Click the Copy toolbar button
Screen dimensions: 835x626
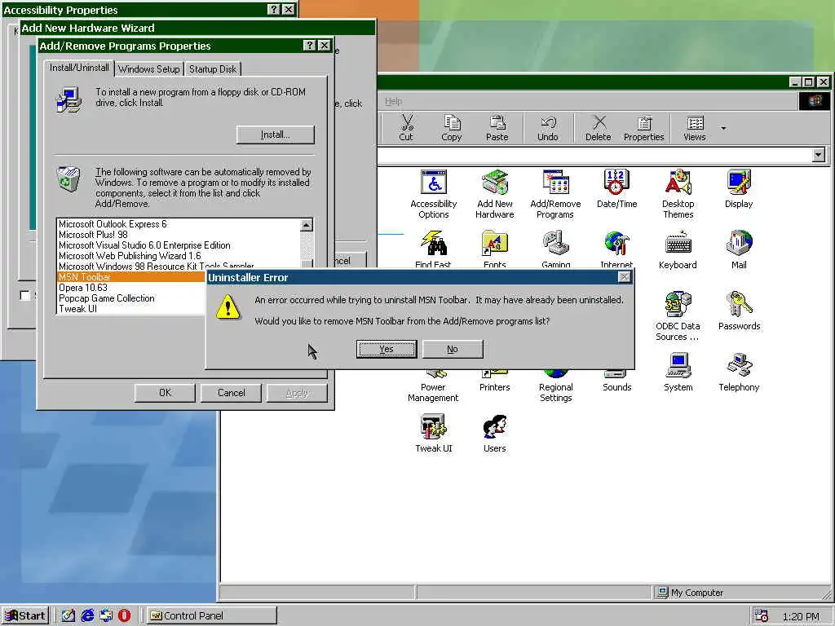coord(452,128)
